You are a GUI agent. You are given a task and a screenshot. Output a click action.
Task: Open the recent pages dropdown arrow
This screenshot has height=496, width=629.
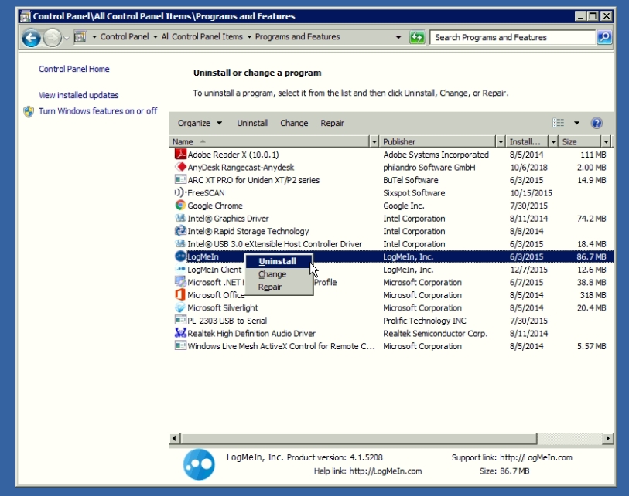[67, 38]
